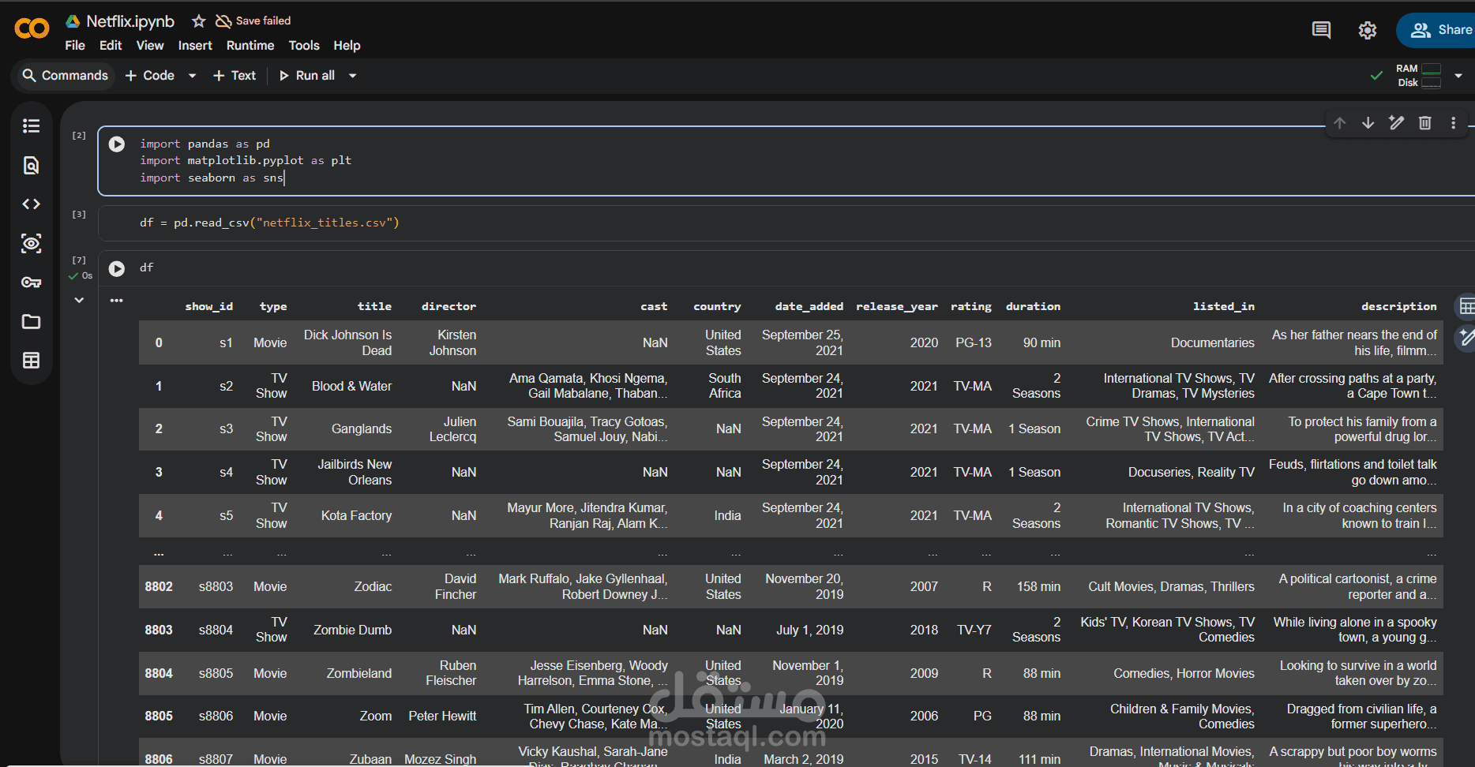Delete the selected cell
Image resolution: width=1475 pixels, height=767 pixels.
pos(1425,123)
